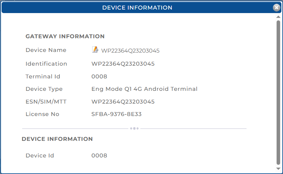Click the edit Device Name pencil icon
The width and height of the screenshot is (283, 174).
point(95,49)
